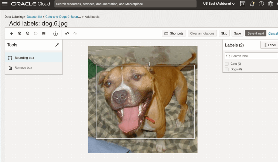Collapse the Tools panel
278x162 pixels.
[x=57, y=45]
